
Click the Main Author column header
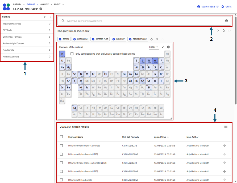(x=192, y=137)
